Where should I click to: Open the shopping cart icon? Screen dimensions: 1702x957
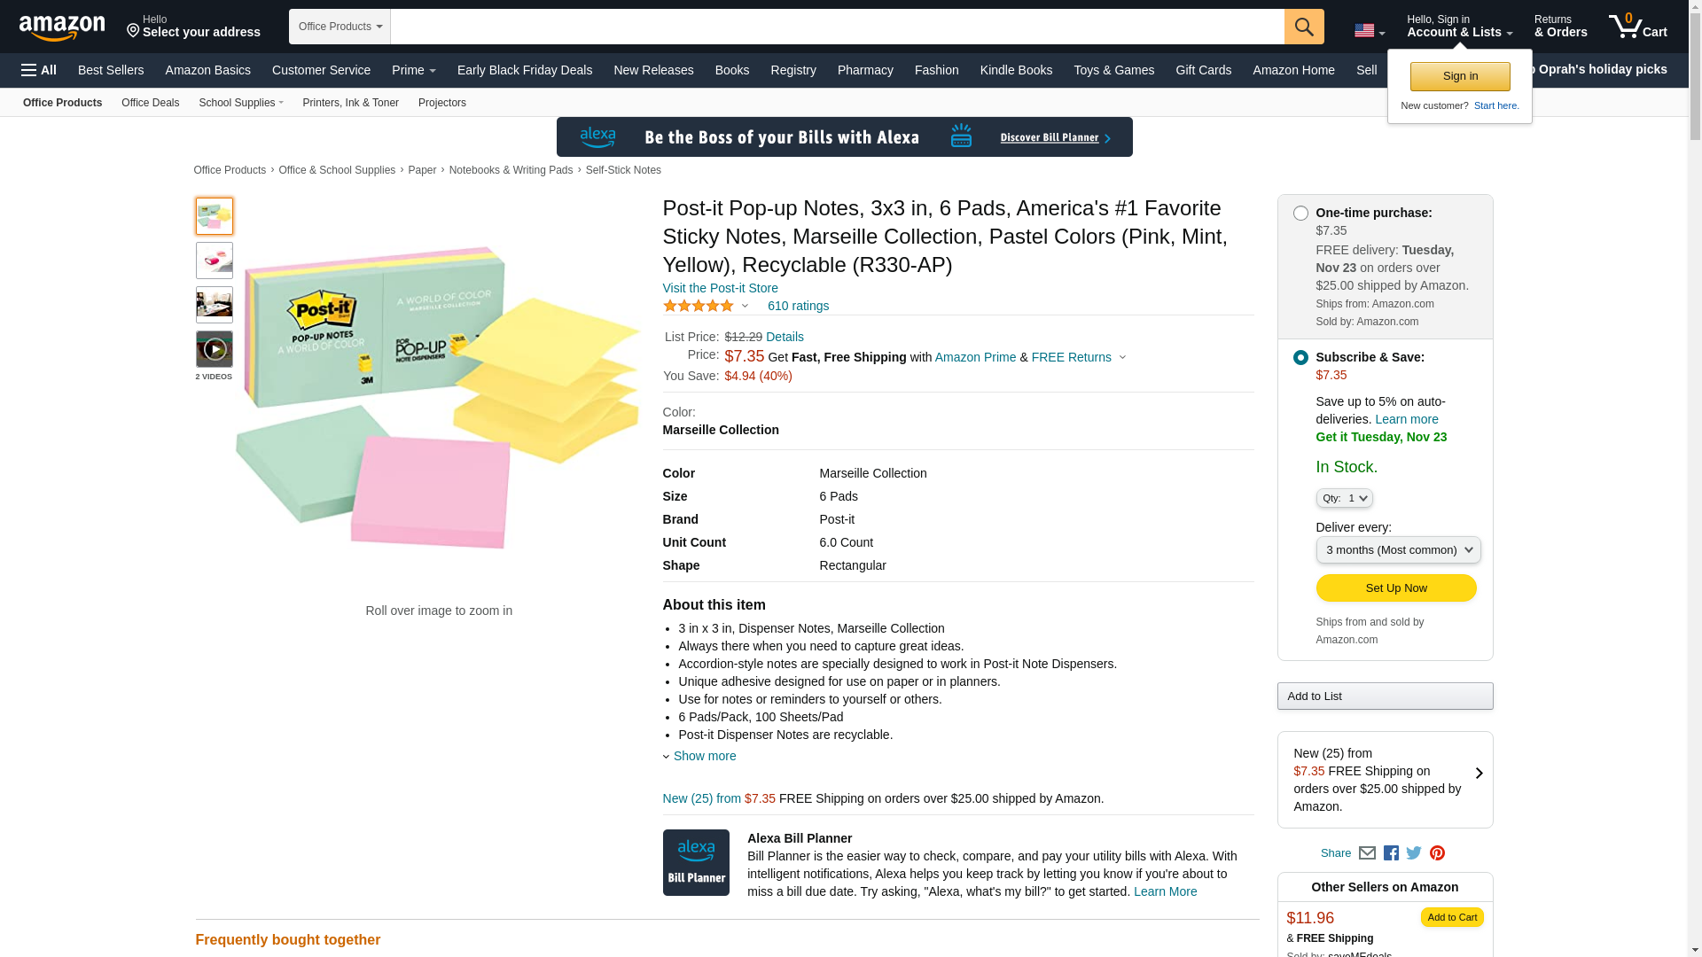1636,27
